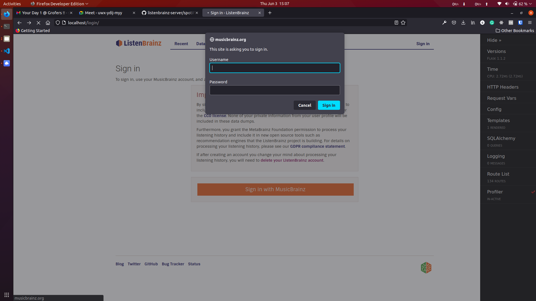
Task: Open delete your ListenBrainz account link
Action: tap(292, 160)
